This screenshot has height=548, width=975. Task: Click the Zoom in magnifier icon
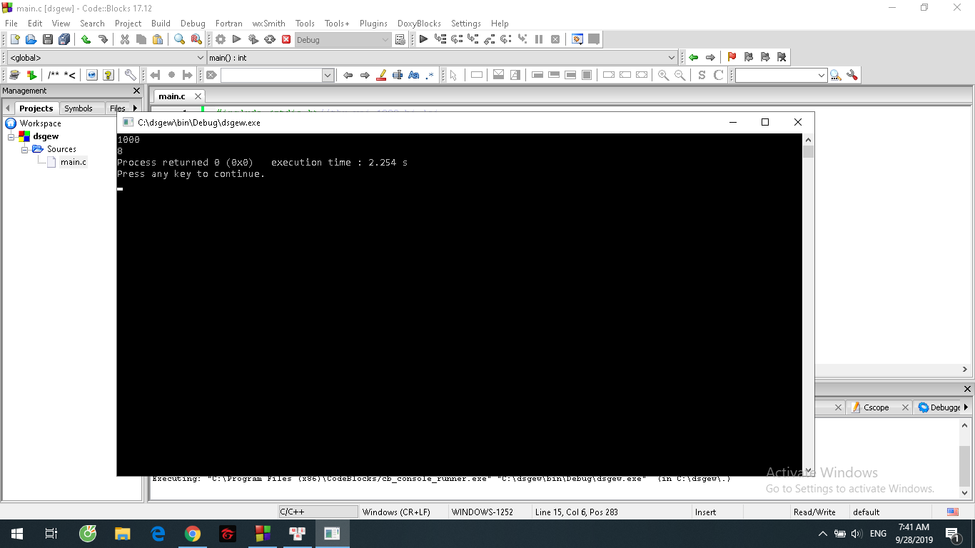point(663,75)
